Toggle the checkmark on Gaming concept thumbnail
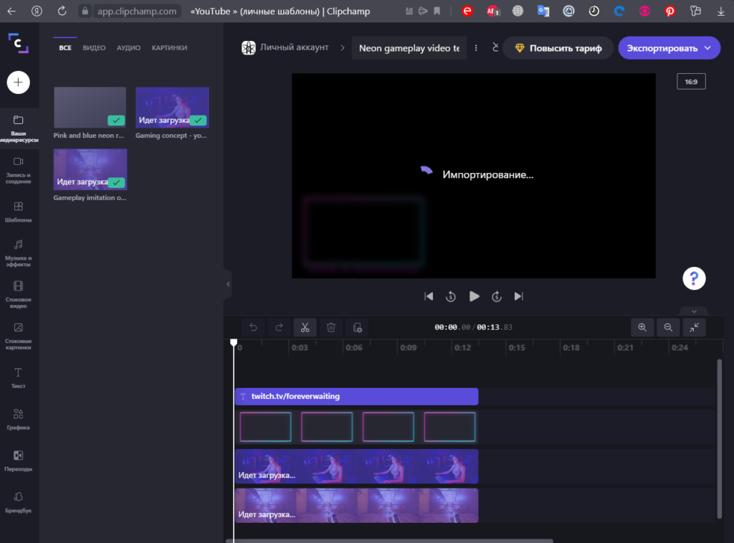 [198, 121]
